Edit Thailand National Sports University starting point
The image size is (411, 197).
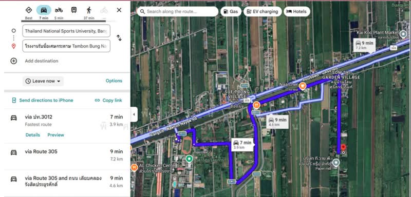pyautogui.click(x=66, y=31)
